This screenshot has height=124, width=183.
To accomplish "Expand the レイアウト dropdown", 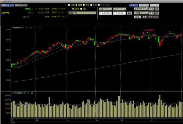I will (141, 9).
